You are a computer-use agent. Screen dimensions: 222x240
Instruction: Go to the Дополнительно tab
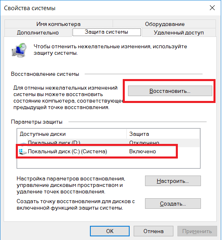point(38,32)
